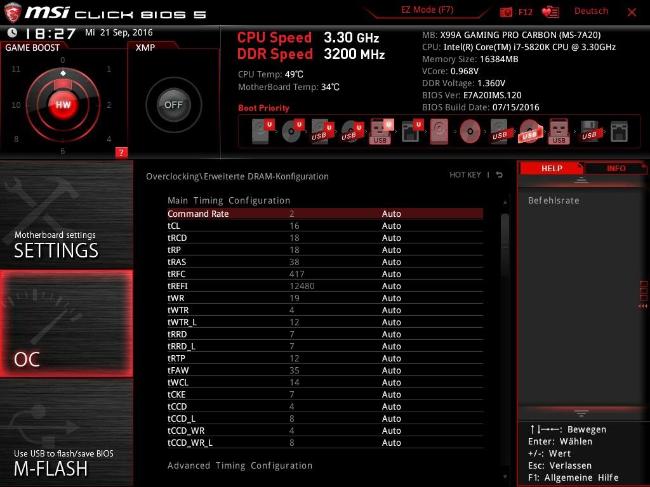This screenshot has width=650, height=487.
Task: Select the legacy hard disk boot icon
Action: (439, 131)
